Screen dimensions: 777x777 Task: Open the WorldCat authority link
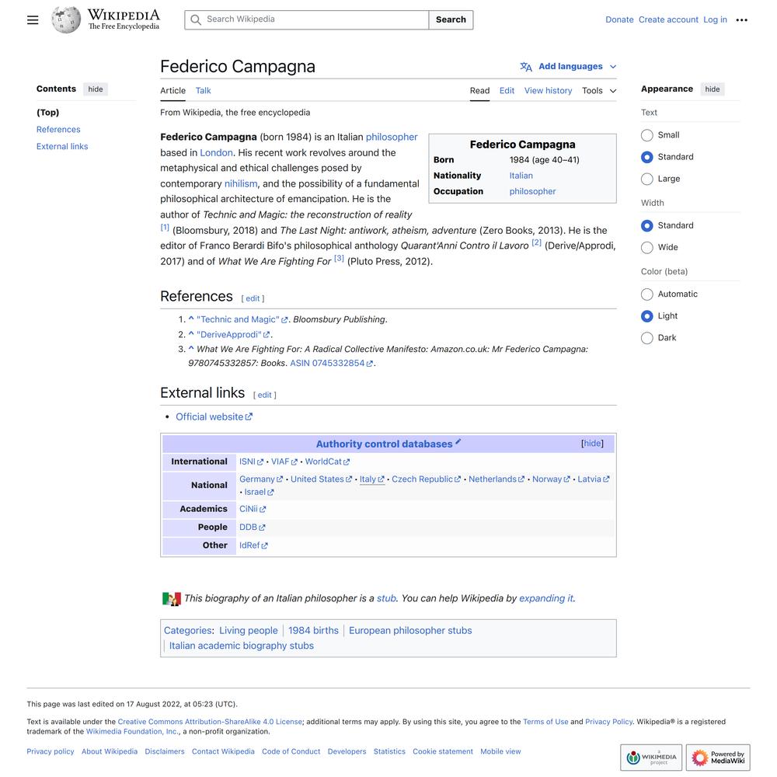[327, 462]
